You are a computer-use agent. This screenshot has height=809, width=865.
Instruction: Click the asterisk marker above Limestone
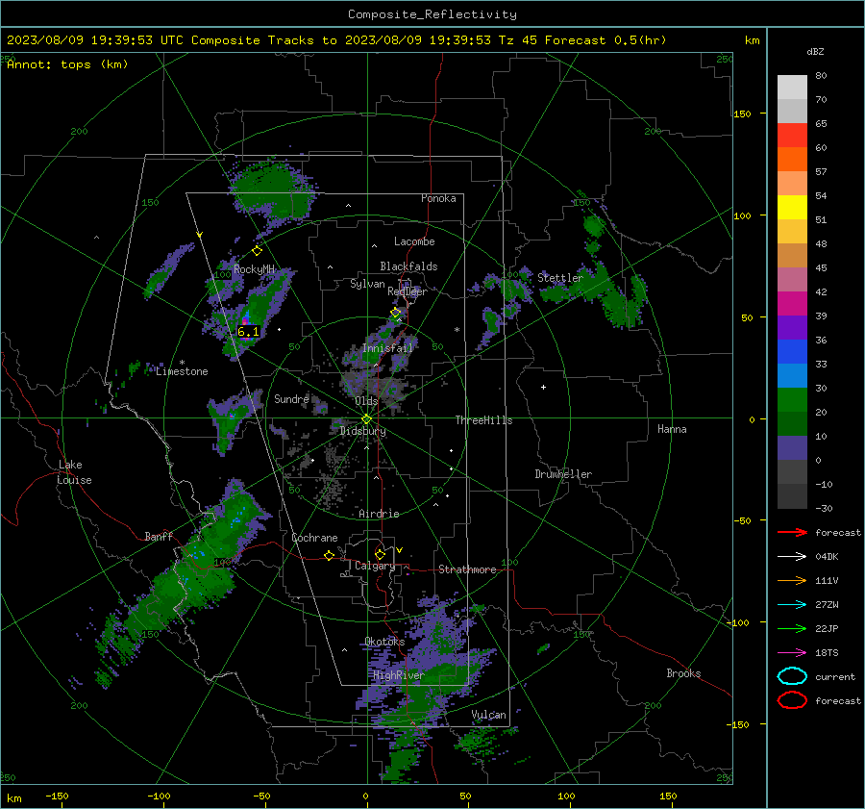tap(182, 363)
